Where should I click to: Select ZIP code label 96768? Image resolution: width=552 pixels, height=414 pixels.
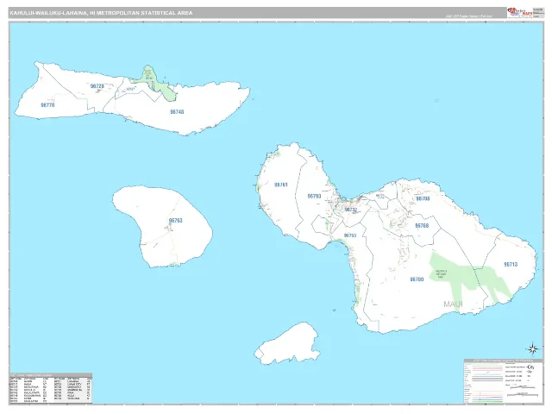pyautogui.click(x=422, y=226)
